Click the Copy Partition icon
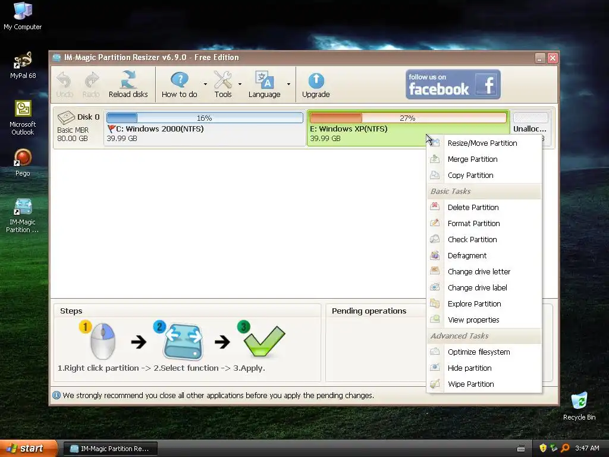 [435, 175]
